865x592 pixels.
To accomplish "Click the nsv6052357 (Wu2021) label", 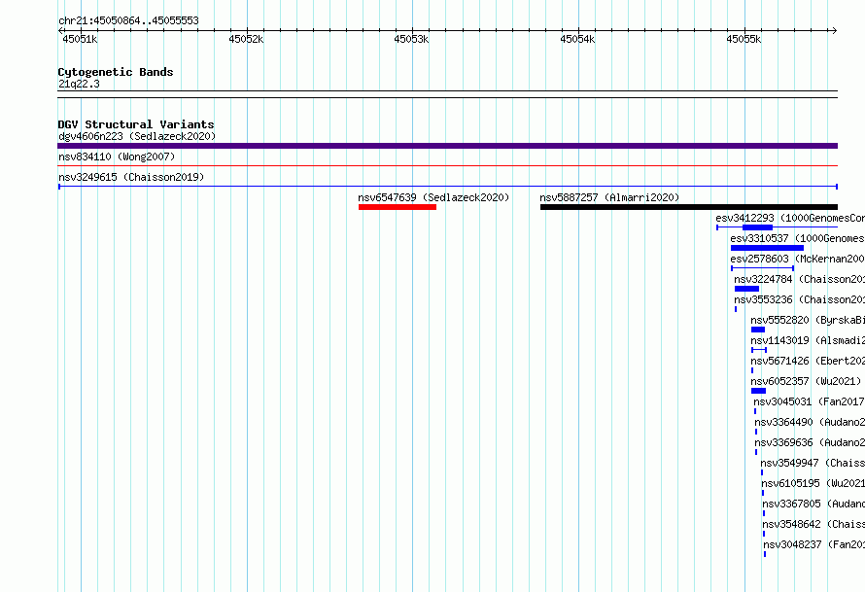I will coord(806,381).
